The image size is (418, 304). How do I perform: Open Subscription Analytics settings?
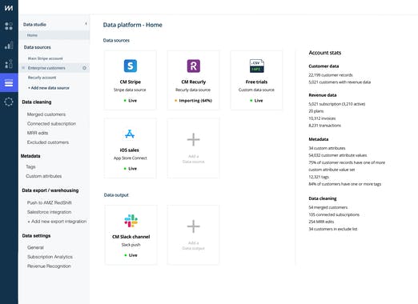point(50,257)
